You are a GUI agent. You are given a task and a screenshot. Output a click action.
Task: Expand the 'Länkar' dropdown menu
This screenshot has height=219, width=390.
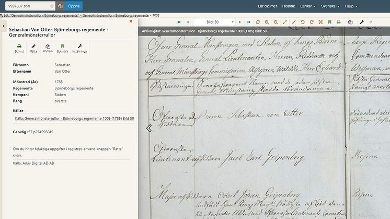pyautogui.click(x=308, y=6)
